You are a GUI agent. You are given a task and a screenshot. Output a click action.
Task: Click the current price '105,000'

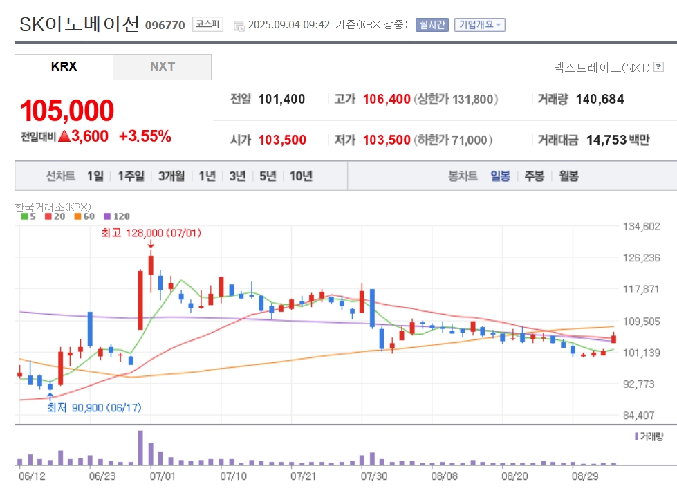(x=67, y=111)
